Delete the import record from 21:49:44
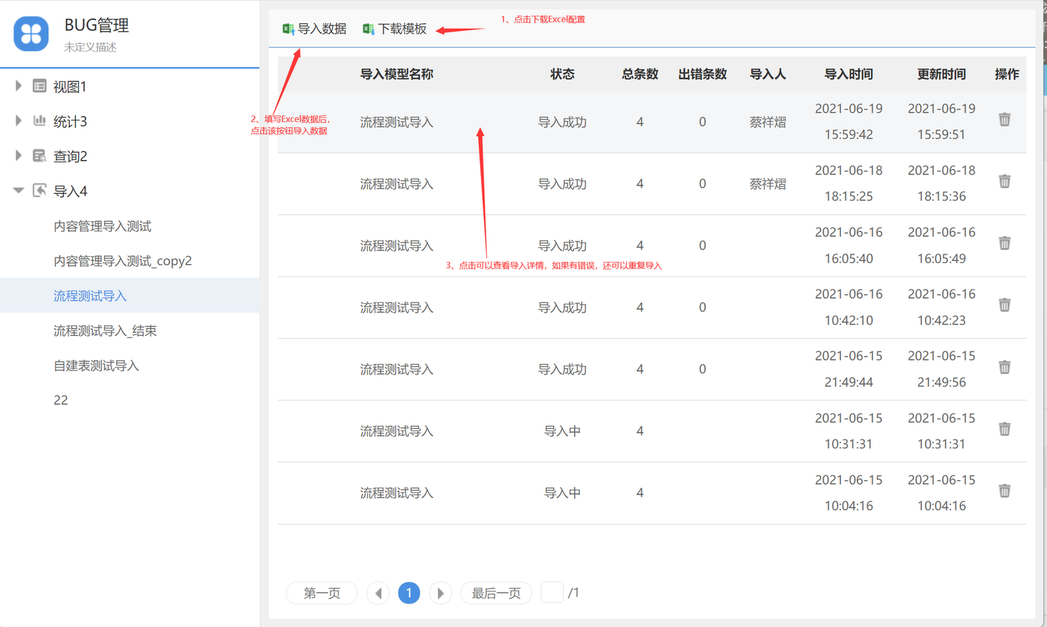This screenshot has width=1047, height=627. (x=1005, y=367)
